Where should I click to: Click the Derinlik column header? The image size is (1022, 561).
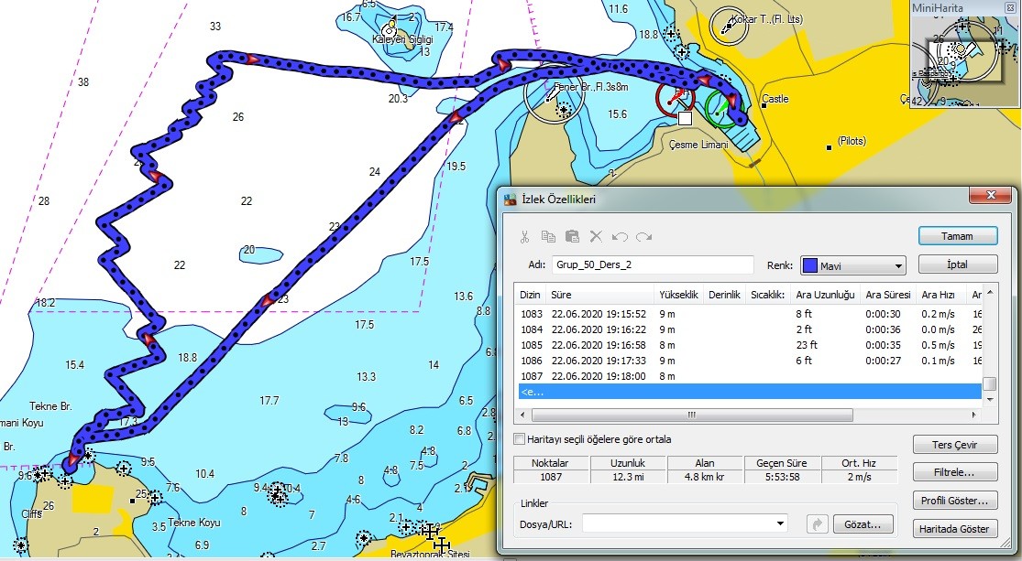pos(724,295)
